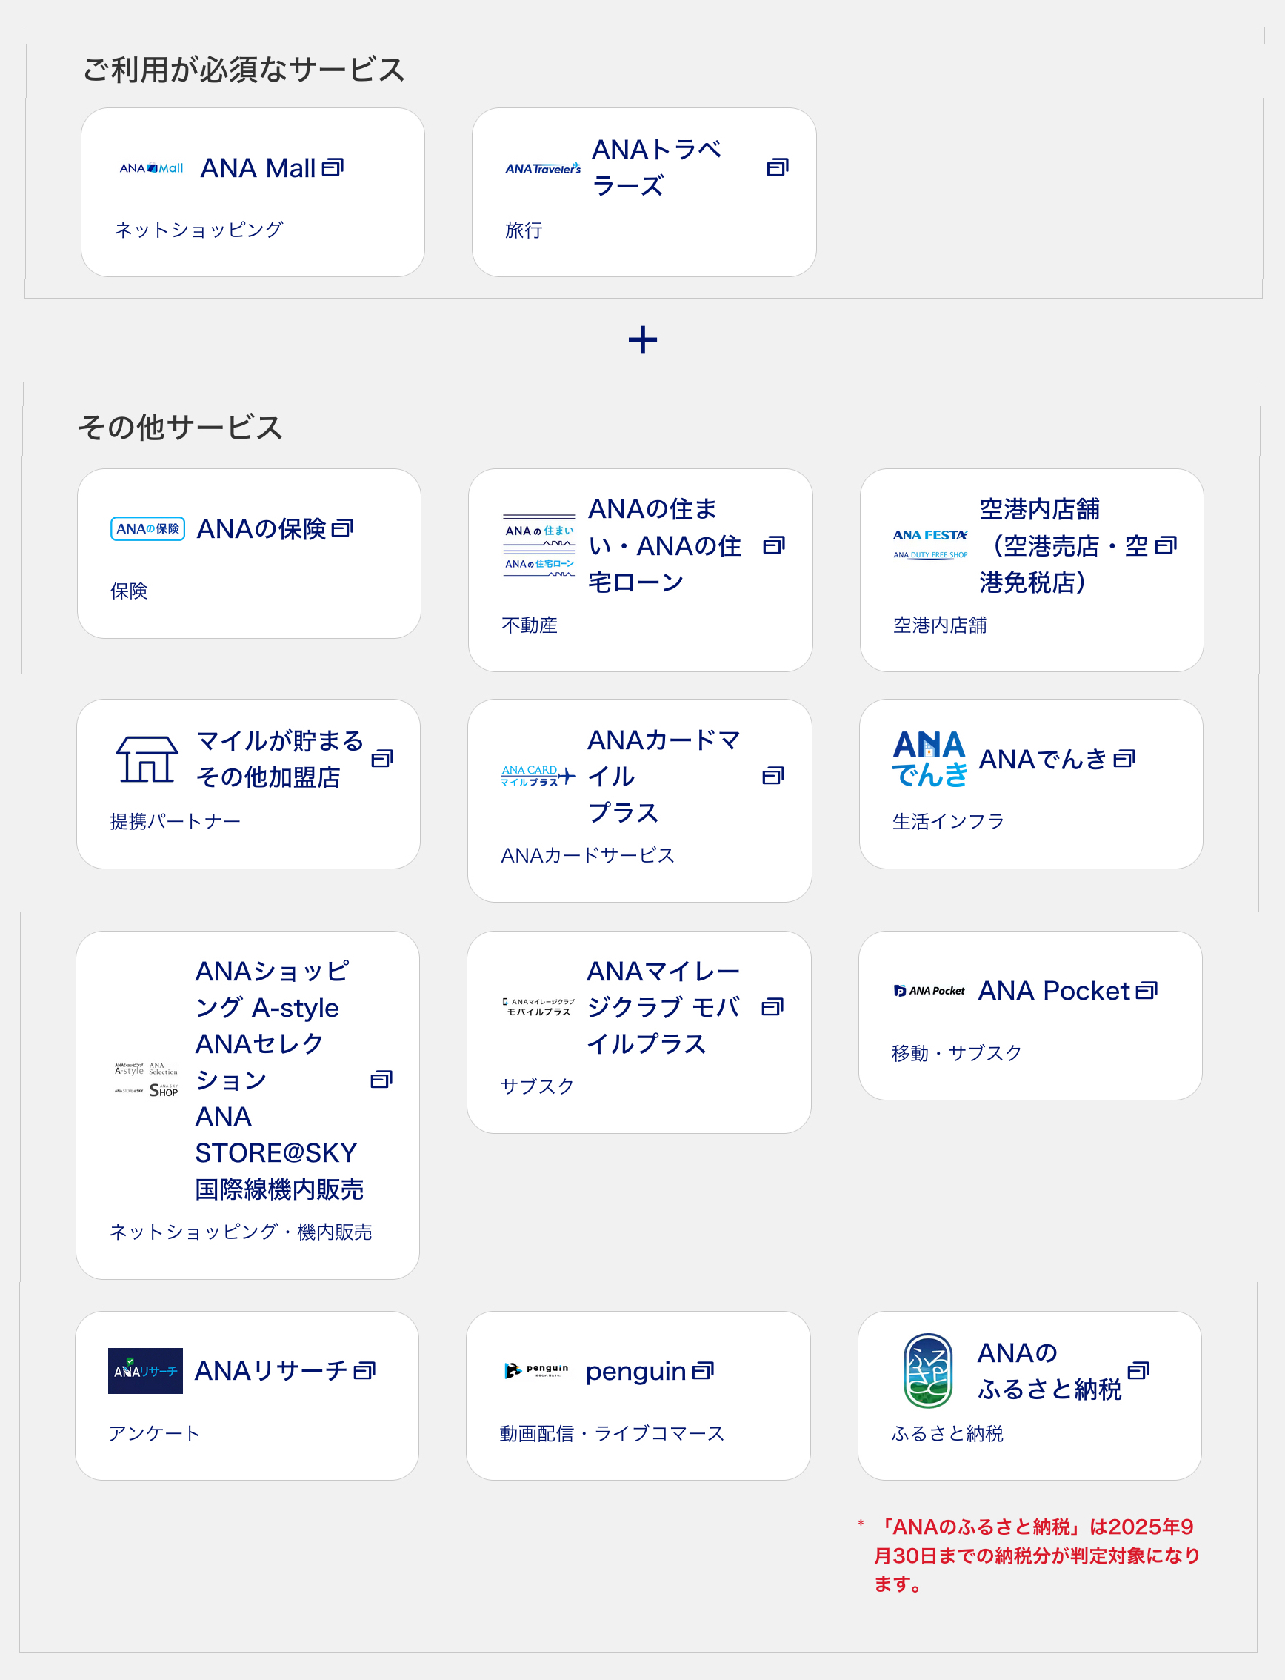Open ANAトラベラーズ external window icon
Viewport: 1285px width, 1680px height.
pos(777,167)
